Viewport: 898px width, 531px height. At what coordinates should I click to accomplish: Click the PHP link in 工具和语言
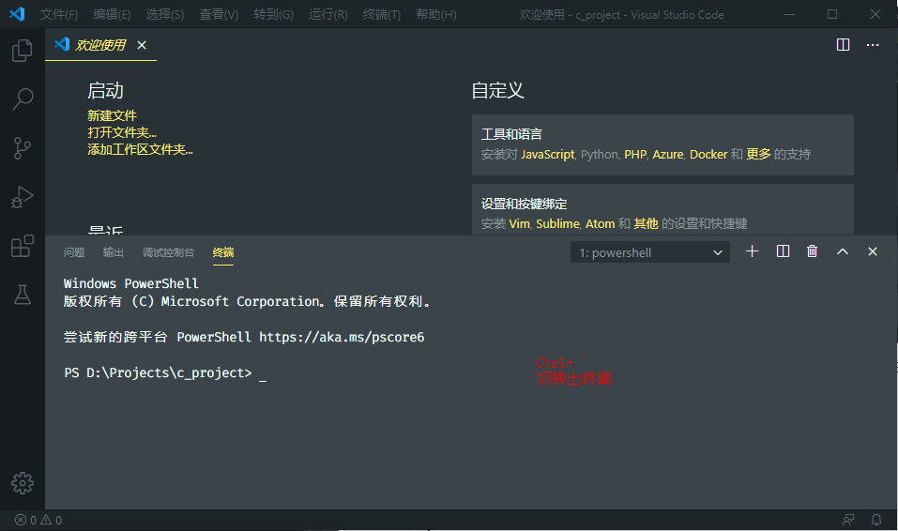(635, 154)
